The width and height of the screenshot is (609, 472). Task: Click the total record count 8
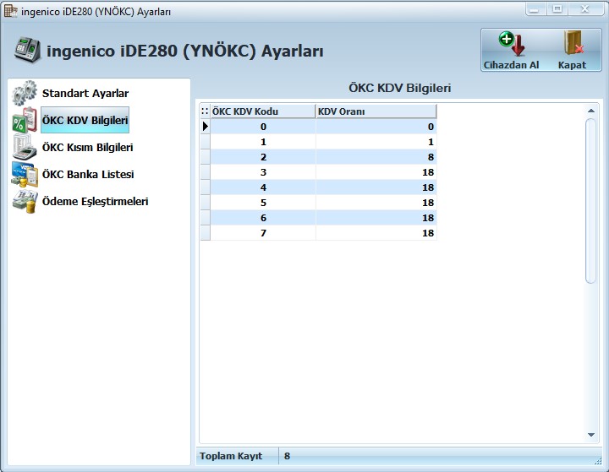pos(287,456)
